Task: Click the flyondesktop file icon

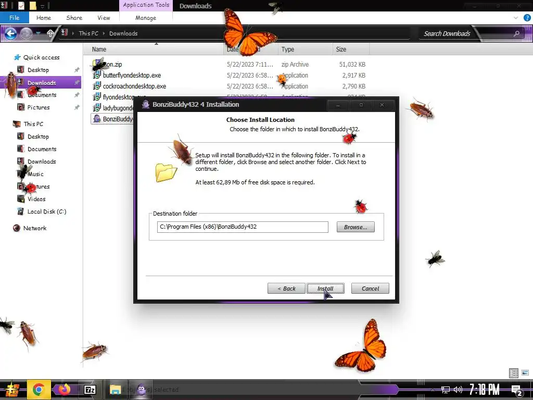Action: pos(97,97)
